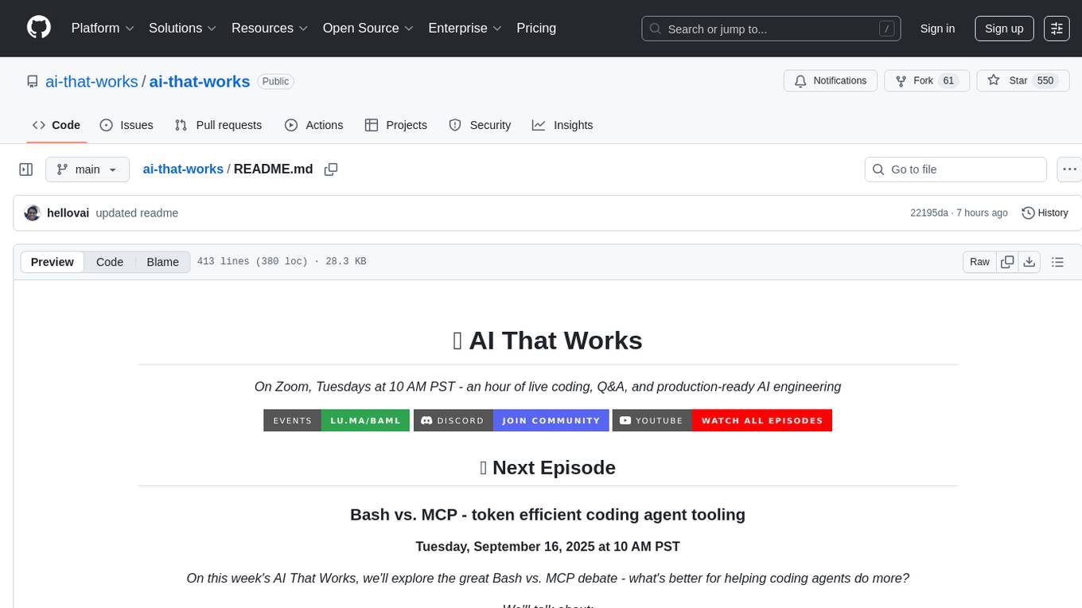The width and height of the screenshot is (1082, 608).
Task: Expand the Enterprise menu
Action: coord(465,28)
